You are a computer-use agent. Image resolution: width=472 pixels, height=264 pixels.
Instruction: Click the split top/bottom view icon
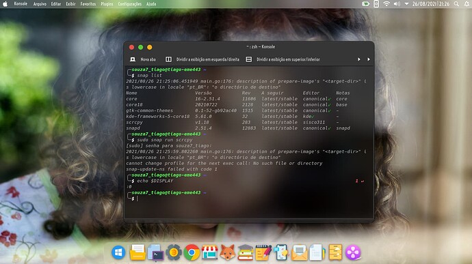coord(249,59)
